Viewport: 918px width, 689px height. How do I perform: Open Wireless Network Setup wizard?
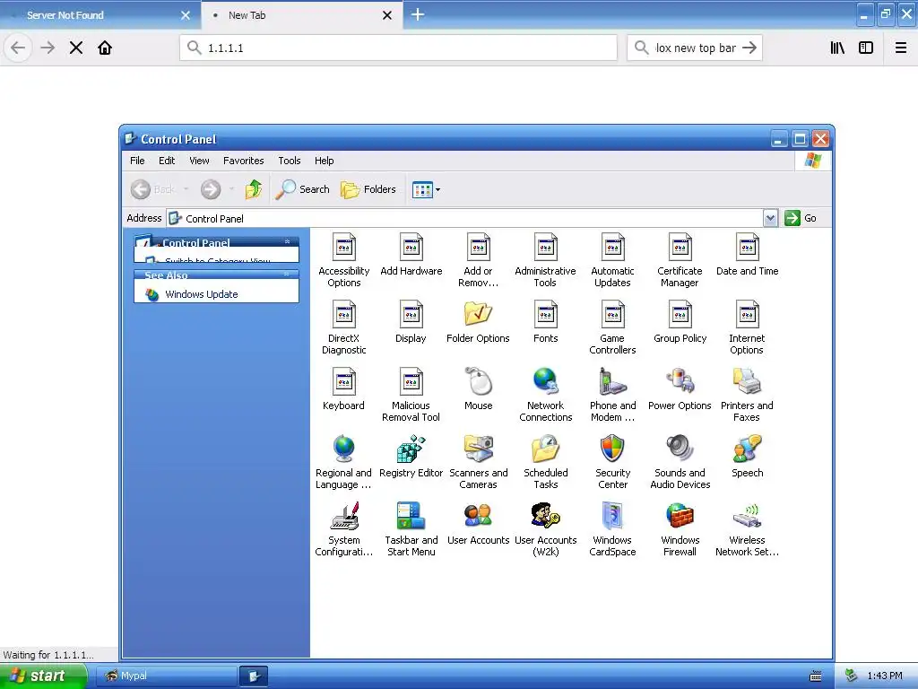pos(747,529)
